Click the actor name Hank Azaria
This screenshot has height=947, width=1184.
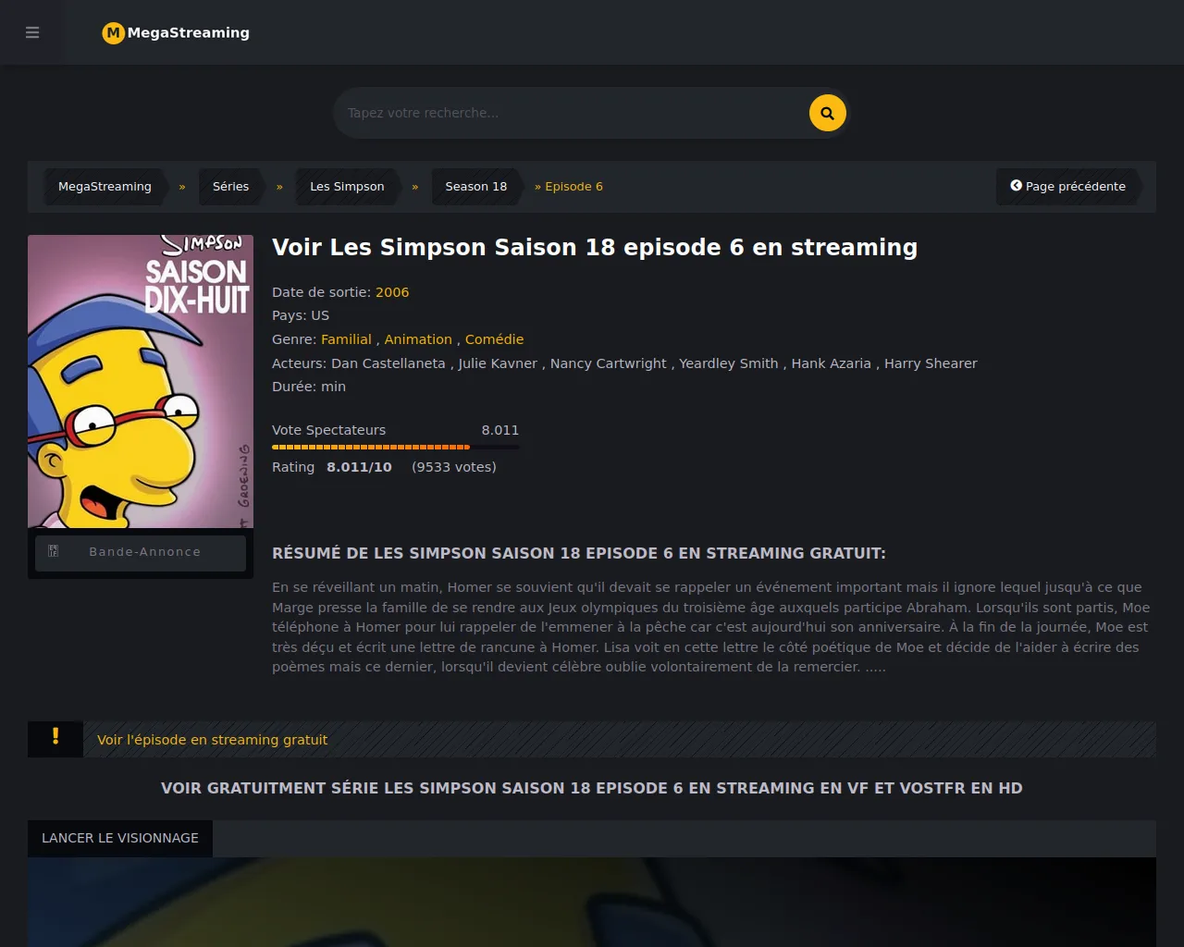[832, 363]
